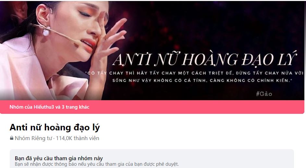Click the group heading Anti nữ hoàng đạo lý
The image size is (306, 168).
[x=55, y=127]
